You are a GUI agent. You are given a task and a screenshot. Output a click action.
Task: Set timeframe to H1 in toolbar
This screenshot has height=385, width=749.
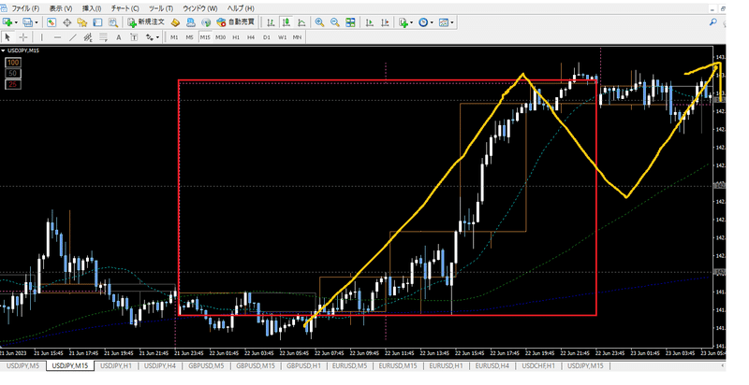(236, 37)
